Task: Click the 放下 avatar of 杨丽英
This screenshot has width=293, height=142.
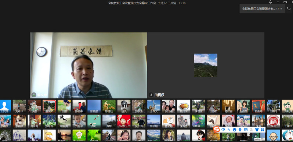Action: [x=64, y=121]
